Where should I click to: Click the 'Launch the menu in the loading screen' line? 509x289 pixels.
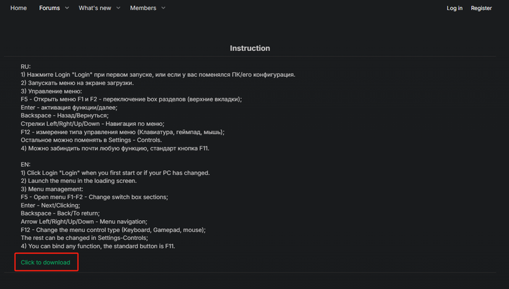[x=79, y=181]
